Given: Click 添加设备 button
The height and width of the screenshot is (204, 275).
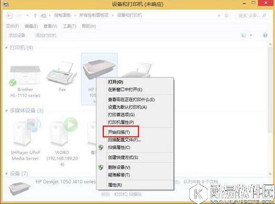Looking at the screenshot, I should [17, 36].
